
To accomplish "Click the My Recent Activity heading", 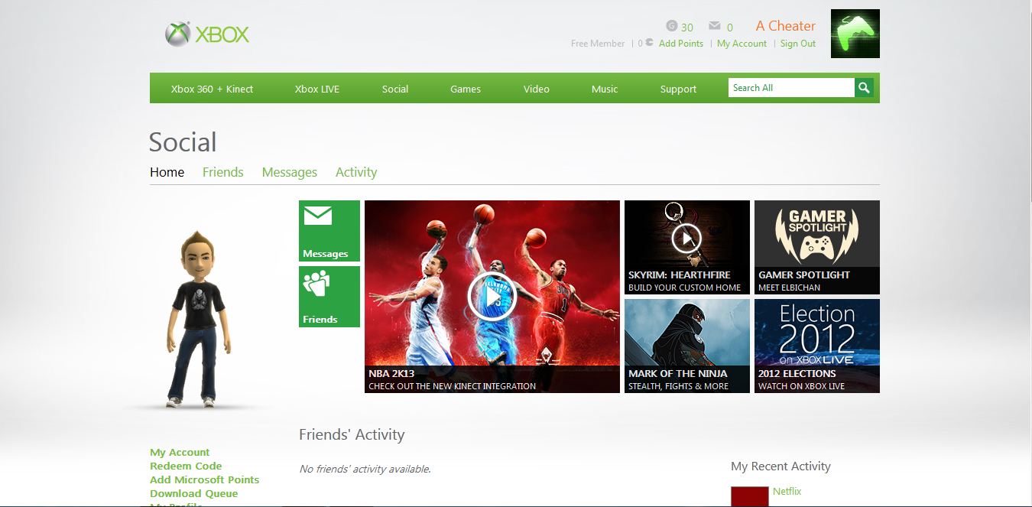I will (780, 466).
